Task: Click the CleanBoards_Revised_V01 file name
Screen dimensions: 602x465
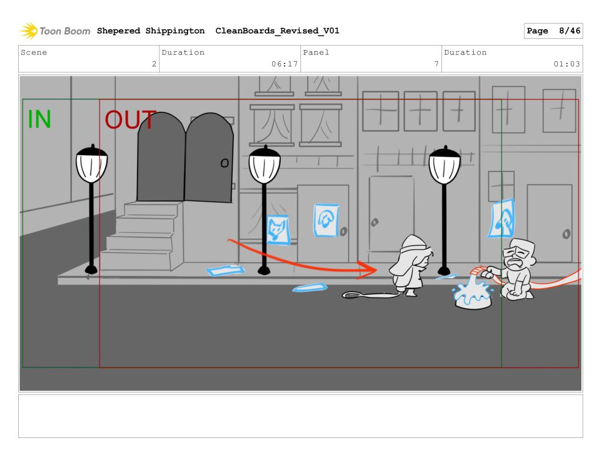Action: click(277, 31)
